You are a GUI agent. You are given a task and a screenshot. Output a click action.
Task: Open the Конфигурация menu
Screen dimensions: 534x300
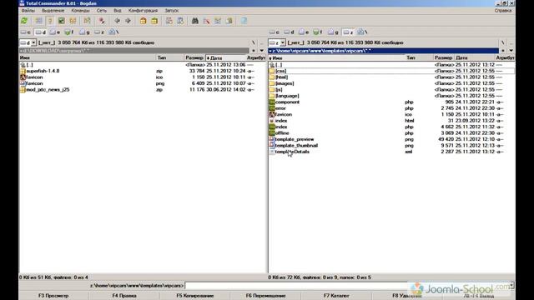(143, 11)
